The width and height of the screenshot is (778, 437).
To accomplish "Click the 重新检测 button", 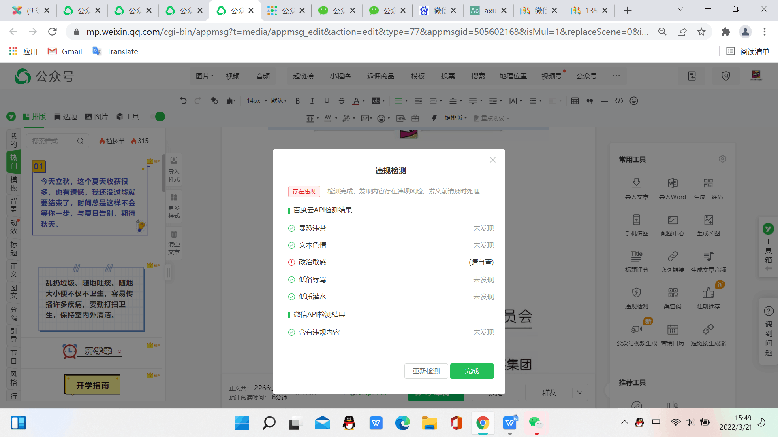I will (x=426, y=371).
